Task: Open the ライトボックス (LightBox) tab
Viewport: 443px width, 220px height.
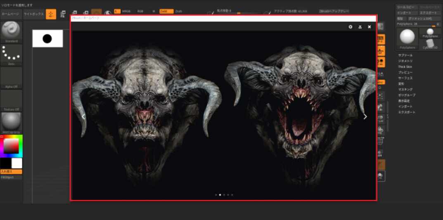Action: tap(33, 14)
